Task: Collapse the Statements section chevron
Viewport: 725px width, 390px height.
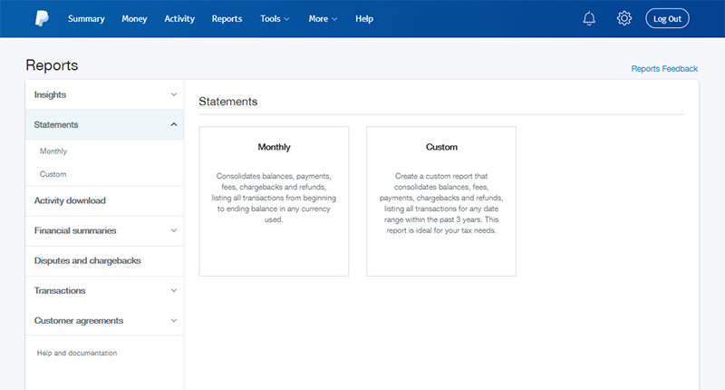Action: pos(173,124)
